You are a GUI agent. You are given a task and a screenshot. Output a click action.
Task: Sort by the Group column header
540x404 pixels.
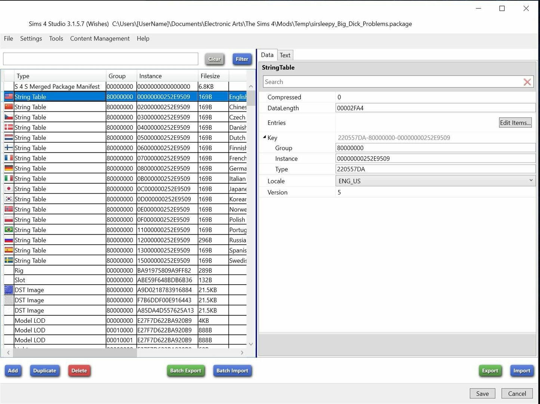click(x=121, y=76)
